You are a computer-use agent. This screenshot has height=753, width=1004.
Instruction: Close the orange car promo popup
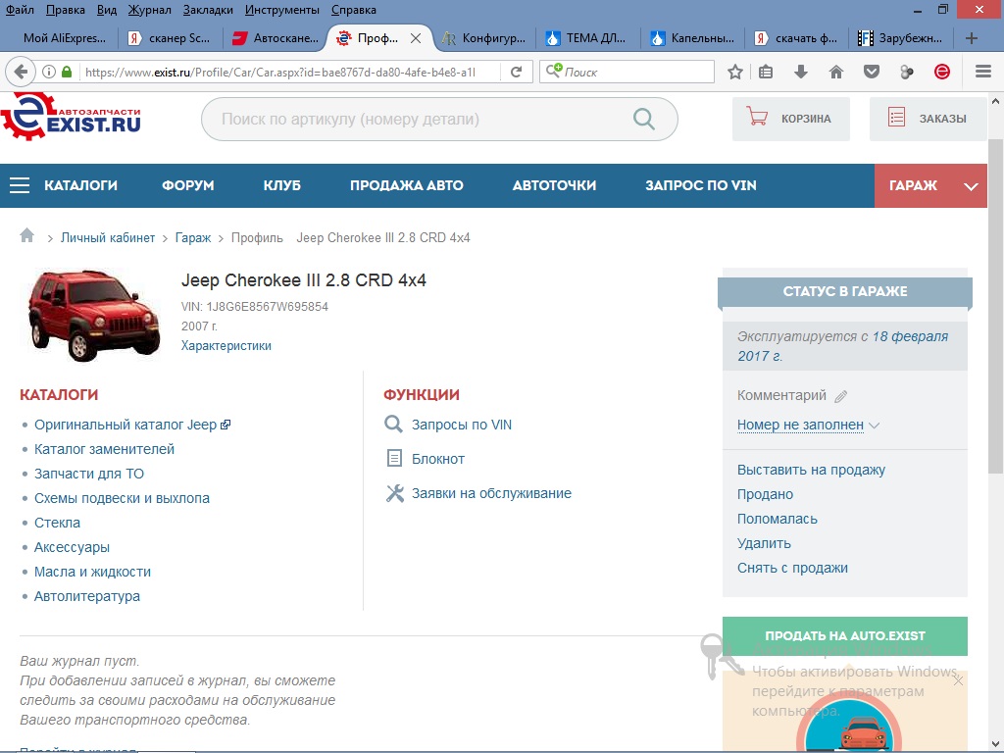click(x=958, y=680)
